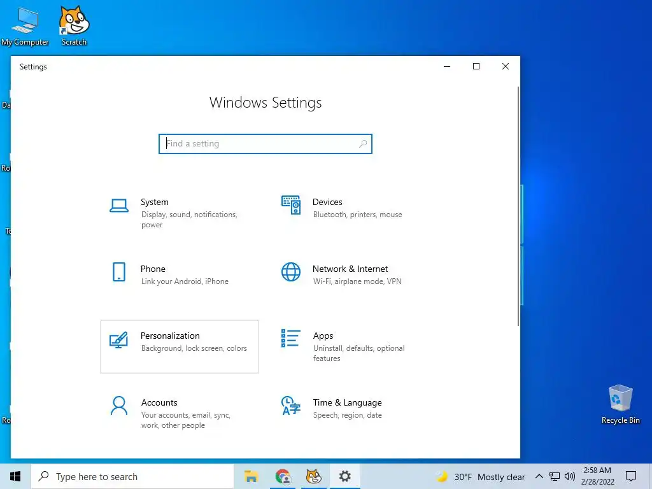Open the Personalization paintbrush icon

tap(118, 340)
